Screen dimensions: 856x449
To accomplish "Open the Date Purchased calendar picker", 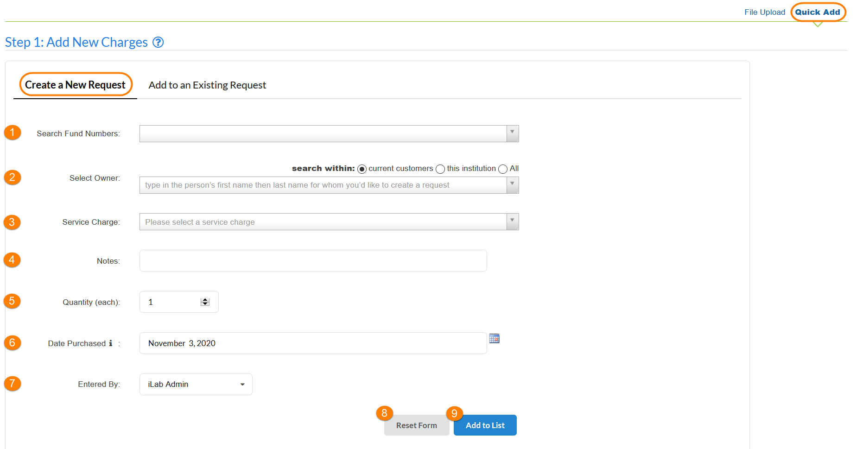I will [494, 338].
